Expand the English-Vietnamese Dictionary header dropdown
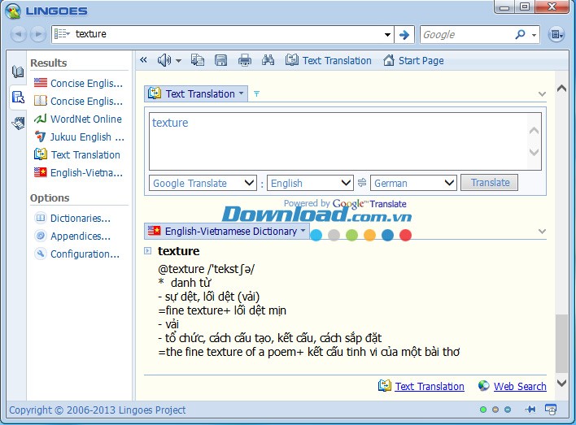The height and width of the screenshot is (425, 576). [x=228, y=231]
